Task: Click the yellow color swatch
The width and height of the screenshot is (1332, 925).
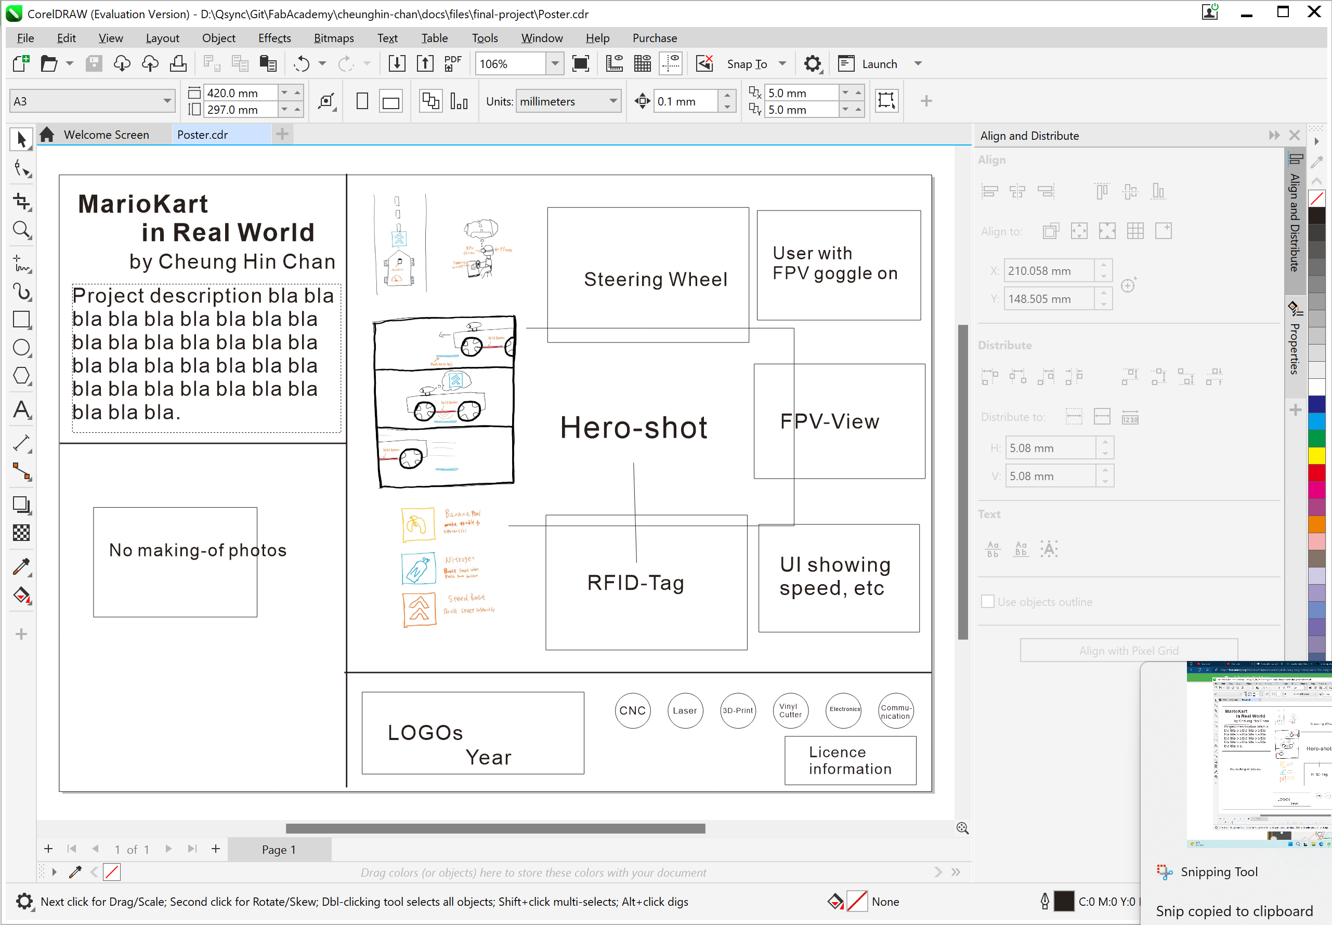Action: [1316, 456]
